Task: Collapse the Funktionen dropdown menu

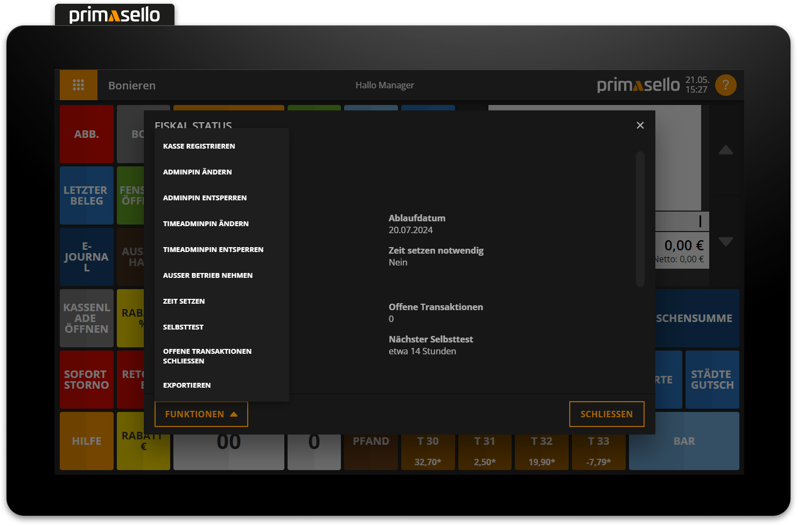Action: pyautogui.click(x=201, y=414)
